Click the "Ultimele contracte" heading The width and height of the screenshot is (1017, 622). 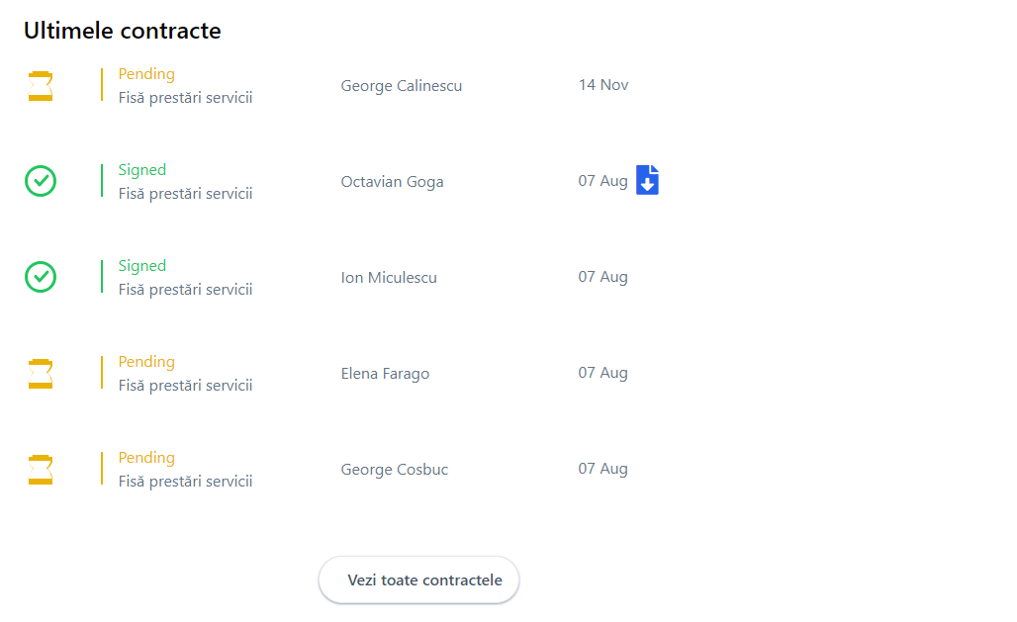coord(122,32)
